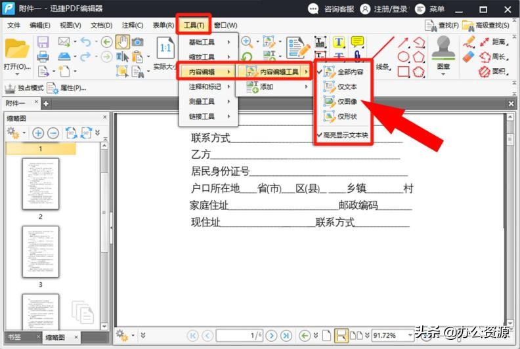Toggle 高亮显示文本块 option
The width and height of the screenshot is (520, 349).
(x=343, y=135)
